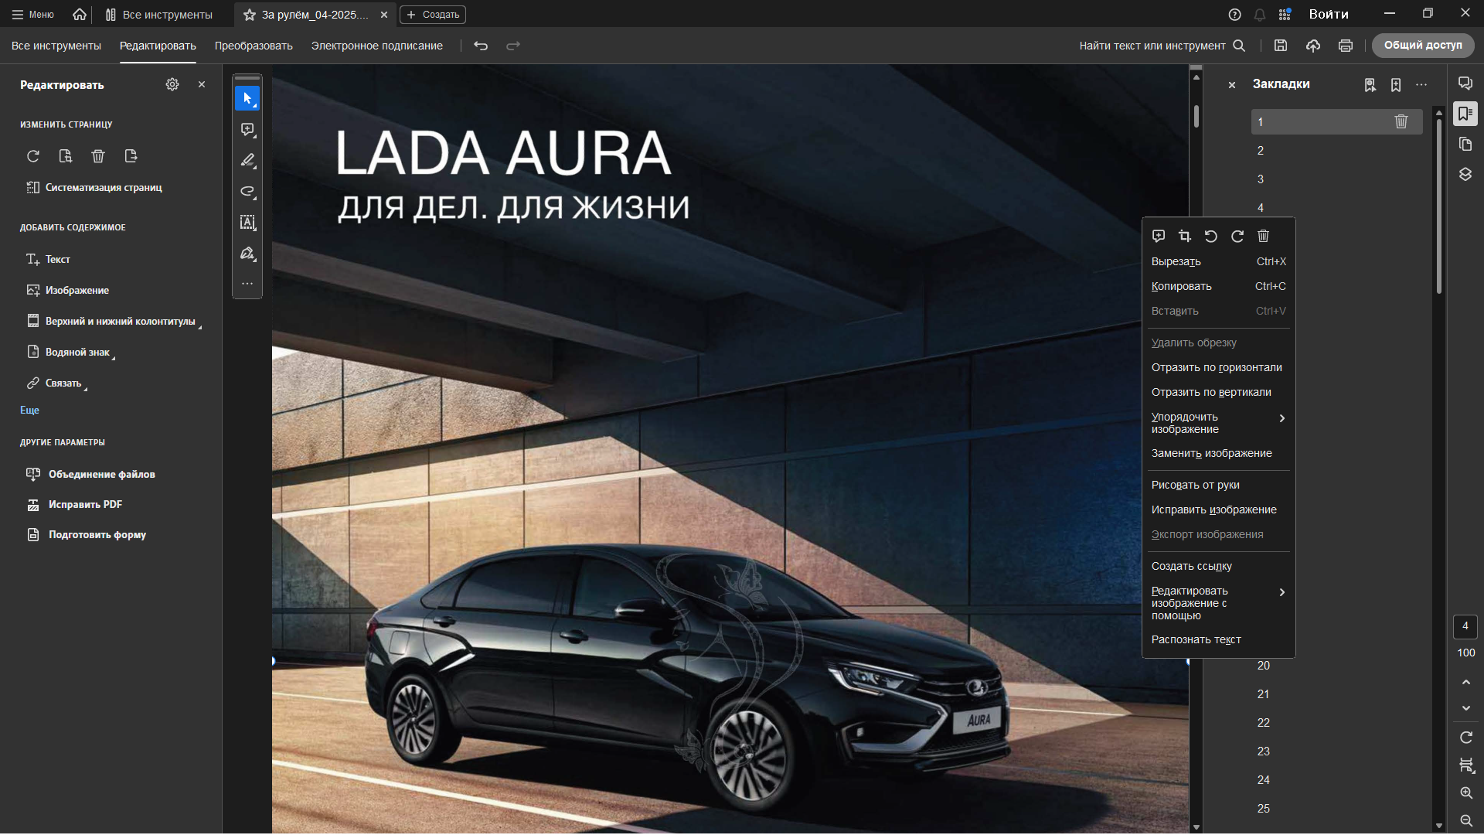Expand the Водяной знак dropdown

click(x=77, y=353)
